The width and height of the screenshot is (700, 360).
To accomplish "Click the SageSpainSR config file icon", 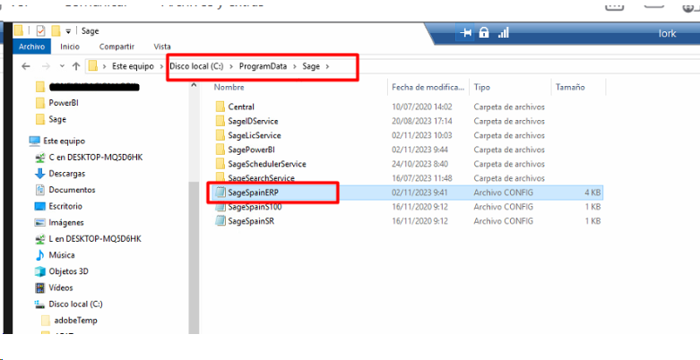I will coord(220,221).
